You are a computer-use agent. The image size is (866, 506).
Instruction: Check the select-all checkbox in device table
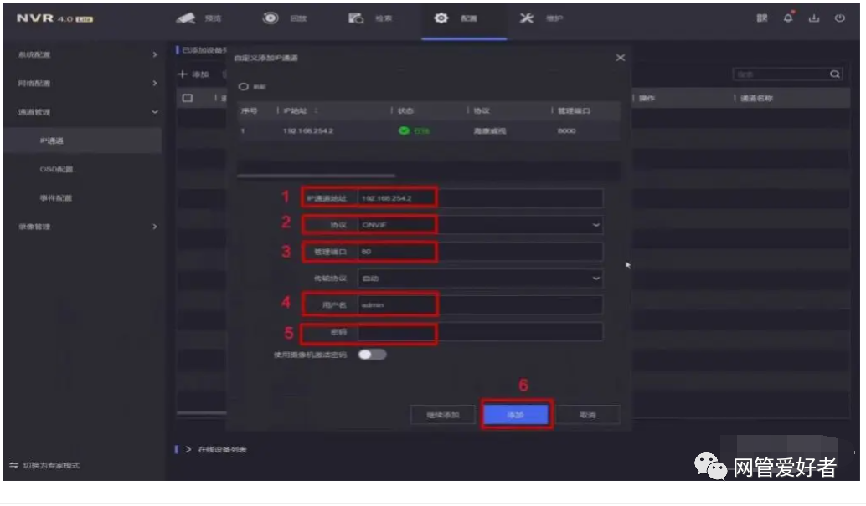[188, 99]
